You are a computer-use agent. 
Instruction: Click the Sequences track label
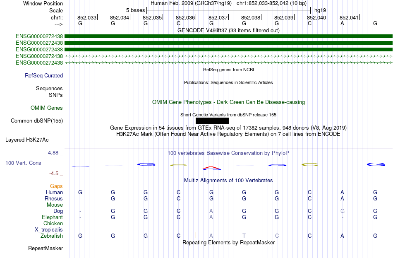(x=49, y=88)
